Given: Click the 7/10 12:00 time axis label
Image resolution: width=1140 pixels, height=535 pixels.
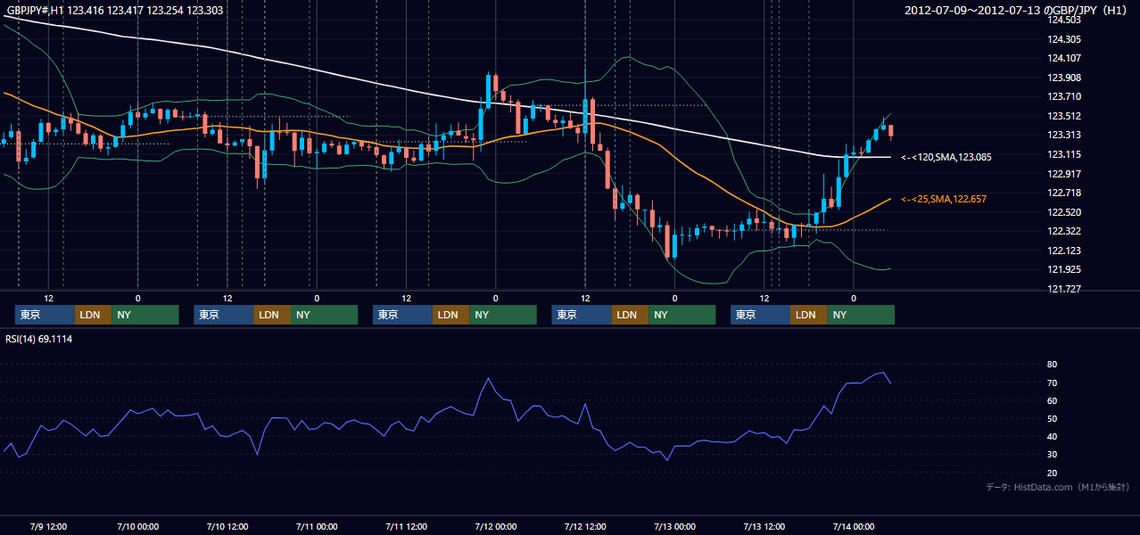Looking at the screenshot, I should [227, 526].
